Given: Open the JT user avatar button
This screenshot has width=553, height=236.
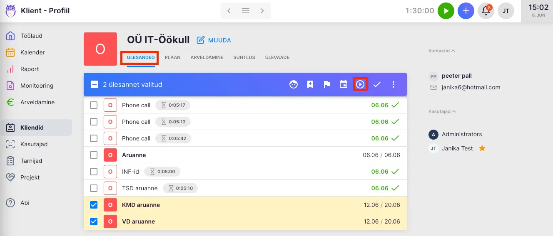Looking at the screenshot, I should click(506, 11).
